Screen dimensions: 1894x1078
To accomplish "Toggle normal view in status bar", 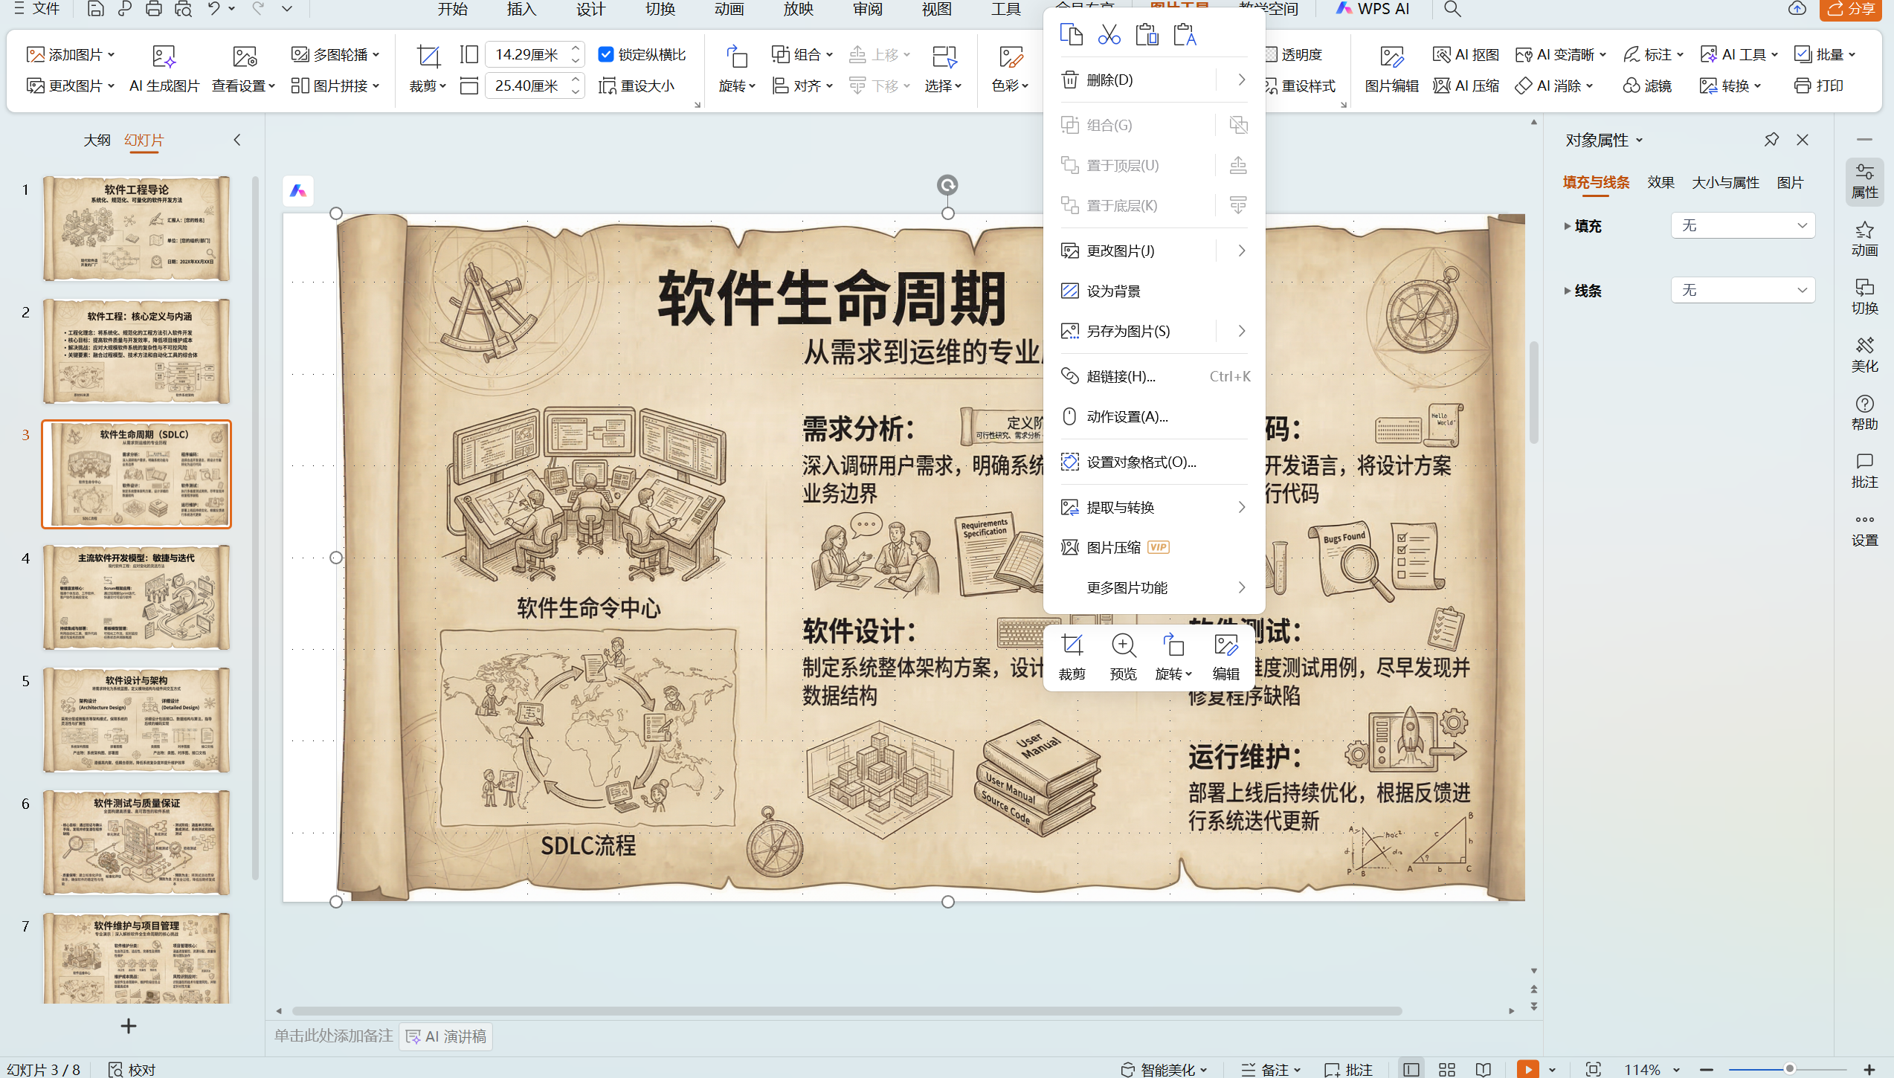I will point(1411,1069).
